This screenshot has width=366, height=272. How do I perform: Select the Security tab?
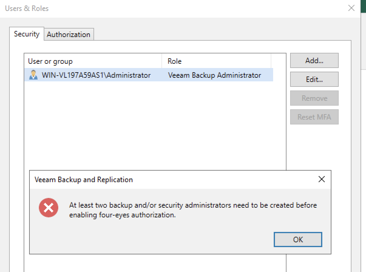(27, 34)
